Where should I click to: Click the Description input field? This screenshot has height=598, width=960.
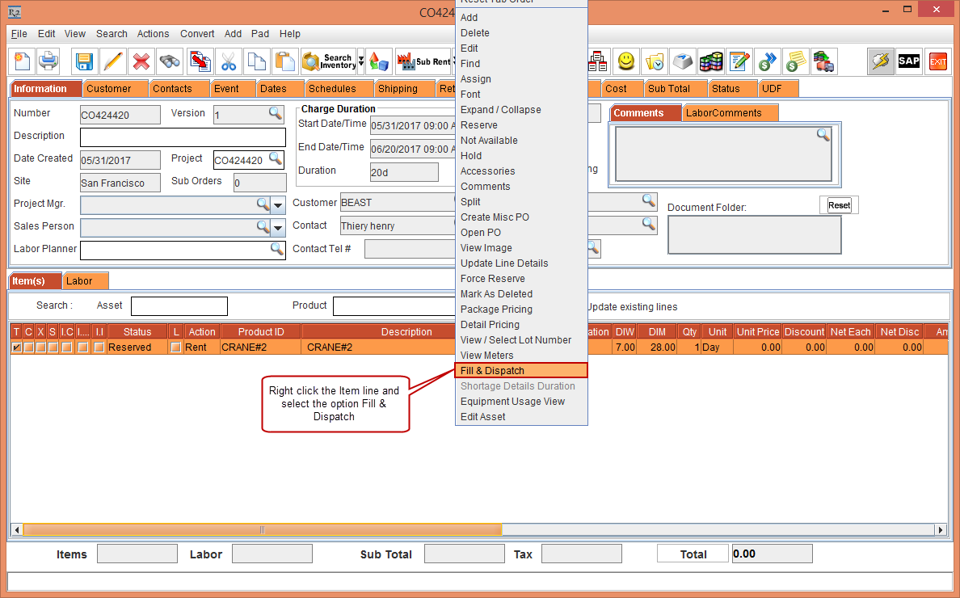[x=183, y=137]
